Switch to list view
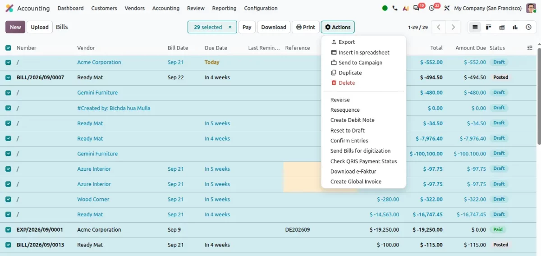The width and height of the screenshot is (541, 256). [x=475, y=27]
